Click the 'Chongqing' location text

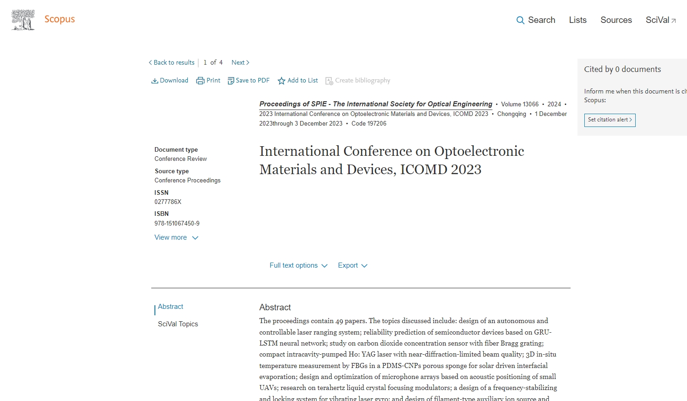coord(511,114)
